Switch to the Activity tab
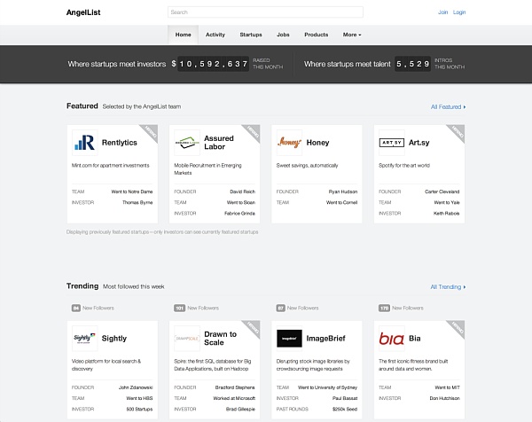 click(x=215, y=35)
